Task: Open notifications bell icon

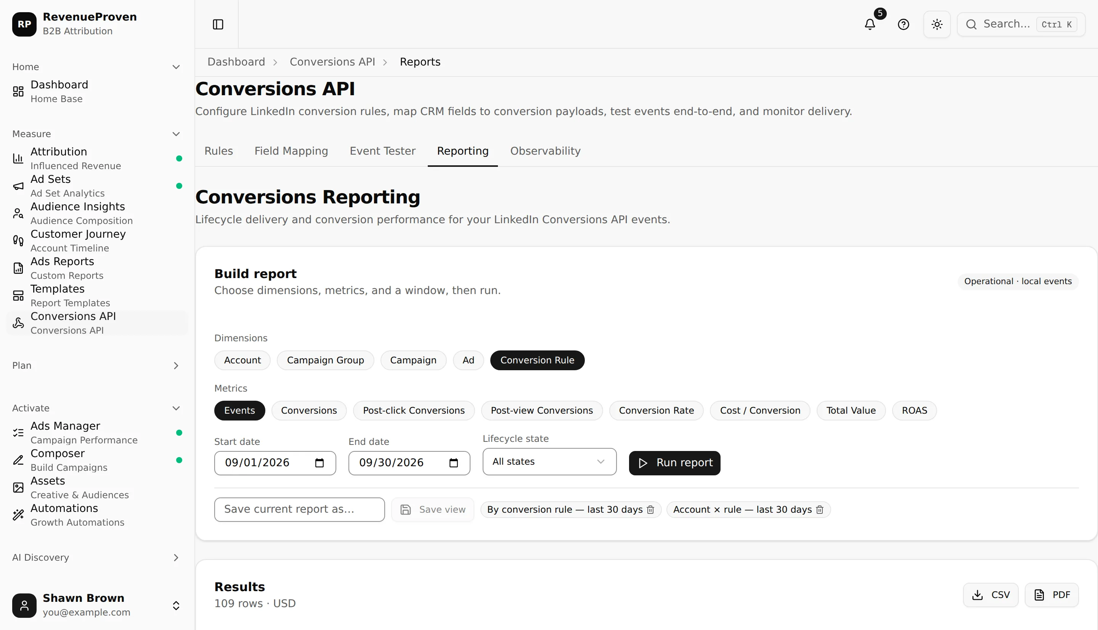Action: [870, 24]
